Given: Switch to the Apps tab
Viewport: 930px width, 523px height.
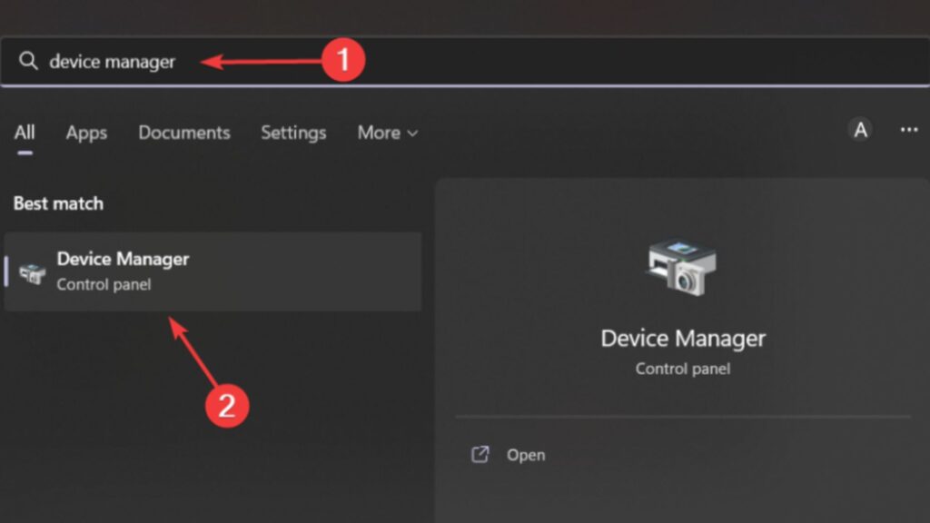Looking at the screenshot, I should point(85,133).
